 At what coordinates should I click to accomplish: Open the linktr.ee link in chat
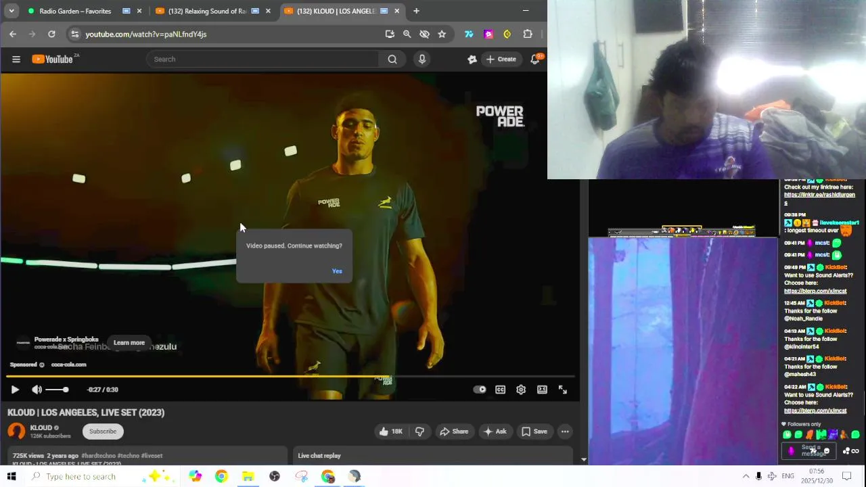point(819,198)
